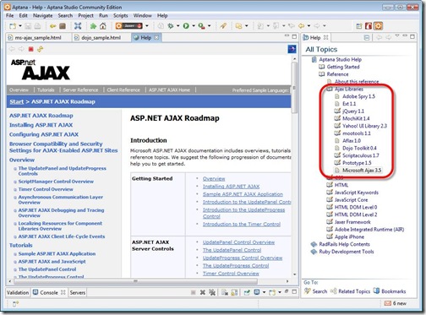Click the Remove launch X icon in console

point(203,292)
